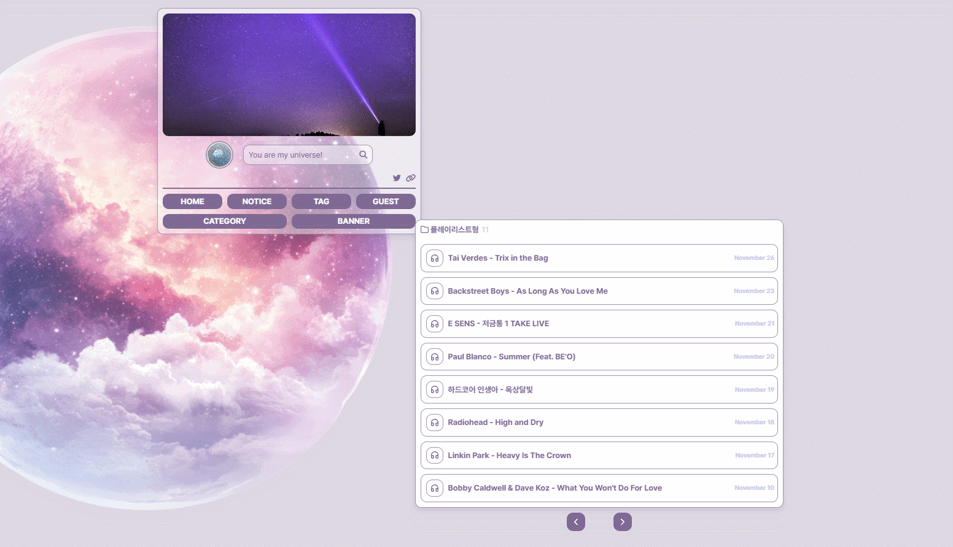
Task: Open 'E SENS - 저금통 1 TAKE LIVE'
Action: pos(499,324)
